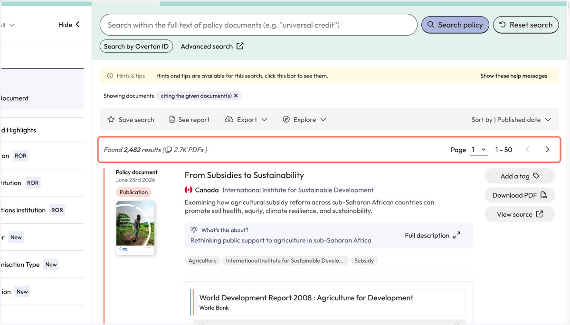Expand the Explore dropdown
This screenshot has width=570, height=325.
pyautogui.click(x=304, y=119)
